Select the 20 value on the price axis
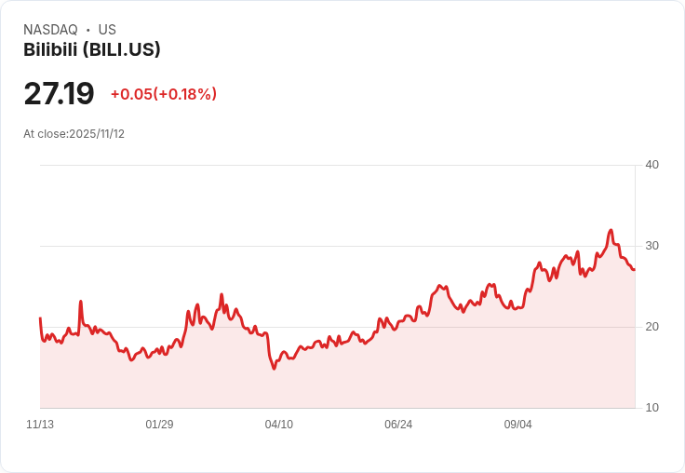685x473 pixels. point(651,327)
